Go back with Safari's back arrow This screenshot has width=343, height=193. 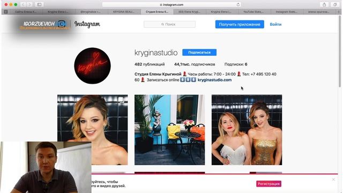pyautogui.click(x=23, y=4)
